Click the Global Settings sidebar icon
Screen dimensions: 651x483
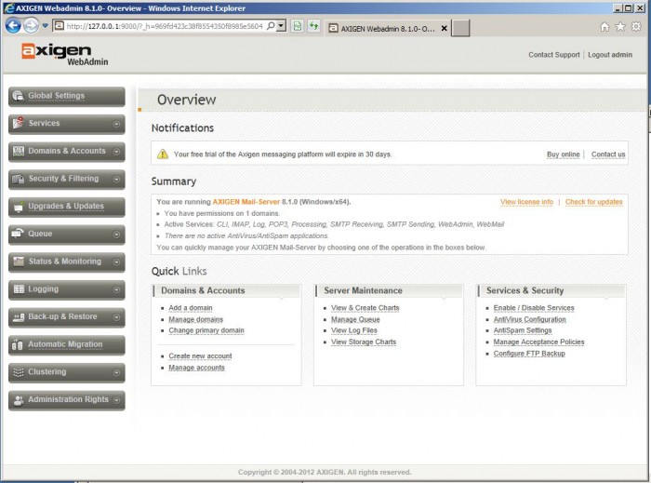pos(18,96)
